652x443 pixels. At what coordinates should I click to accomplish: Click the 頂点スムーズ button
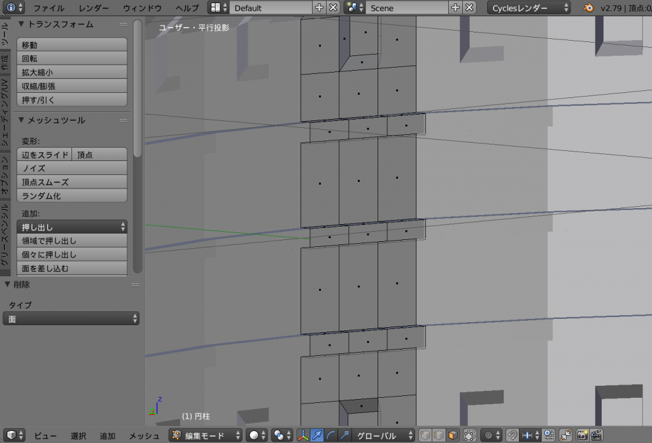pos(72,182)
